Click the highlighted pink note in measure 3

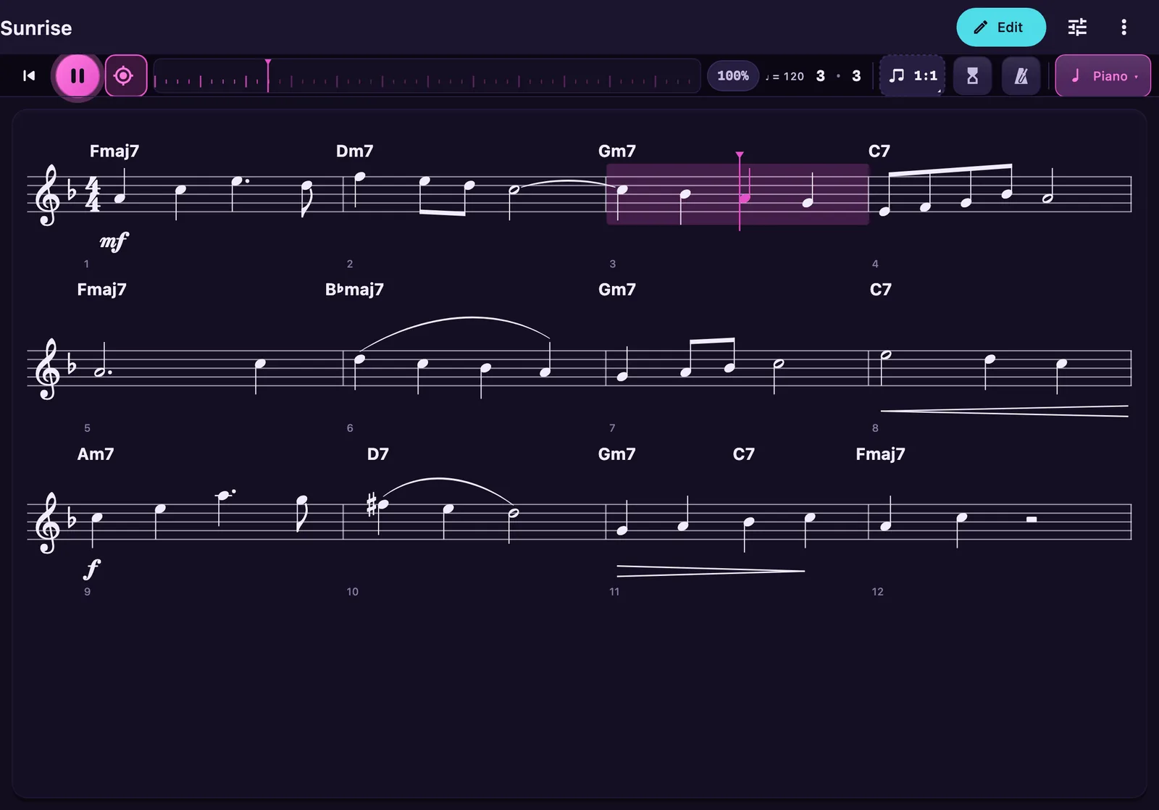click(x=745, y=197)
